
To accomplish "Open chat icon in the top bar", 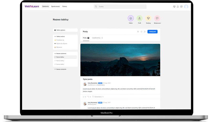I will coord(181,7).
